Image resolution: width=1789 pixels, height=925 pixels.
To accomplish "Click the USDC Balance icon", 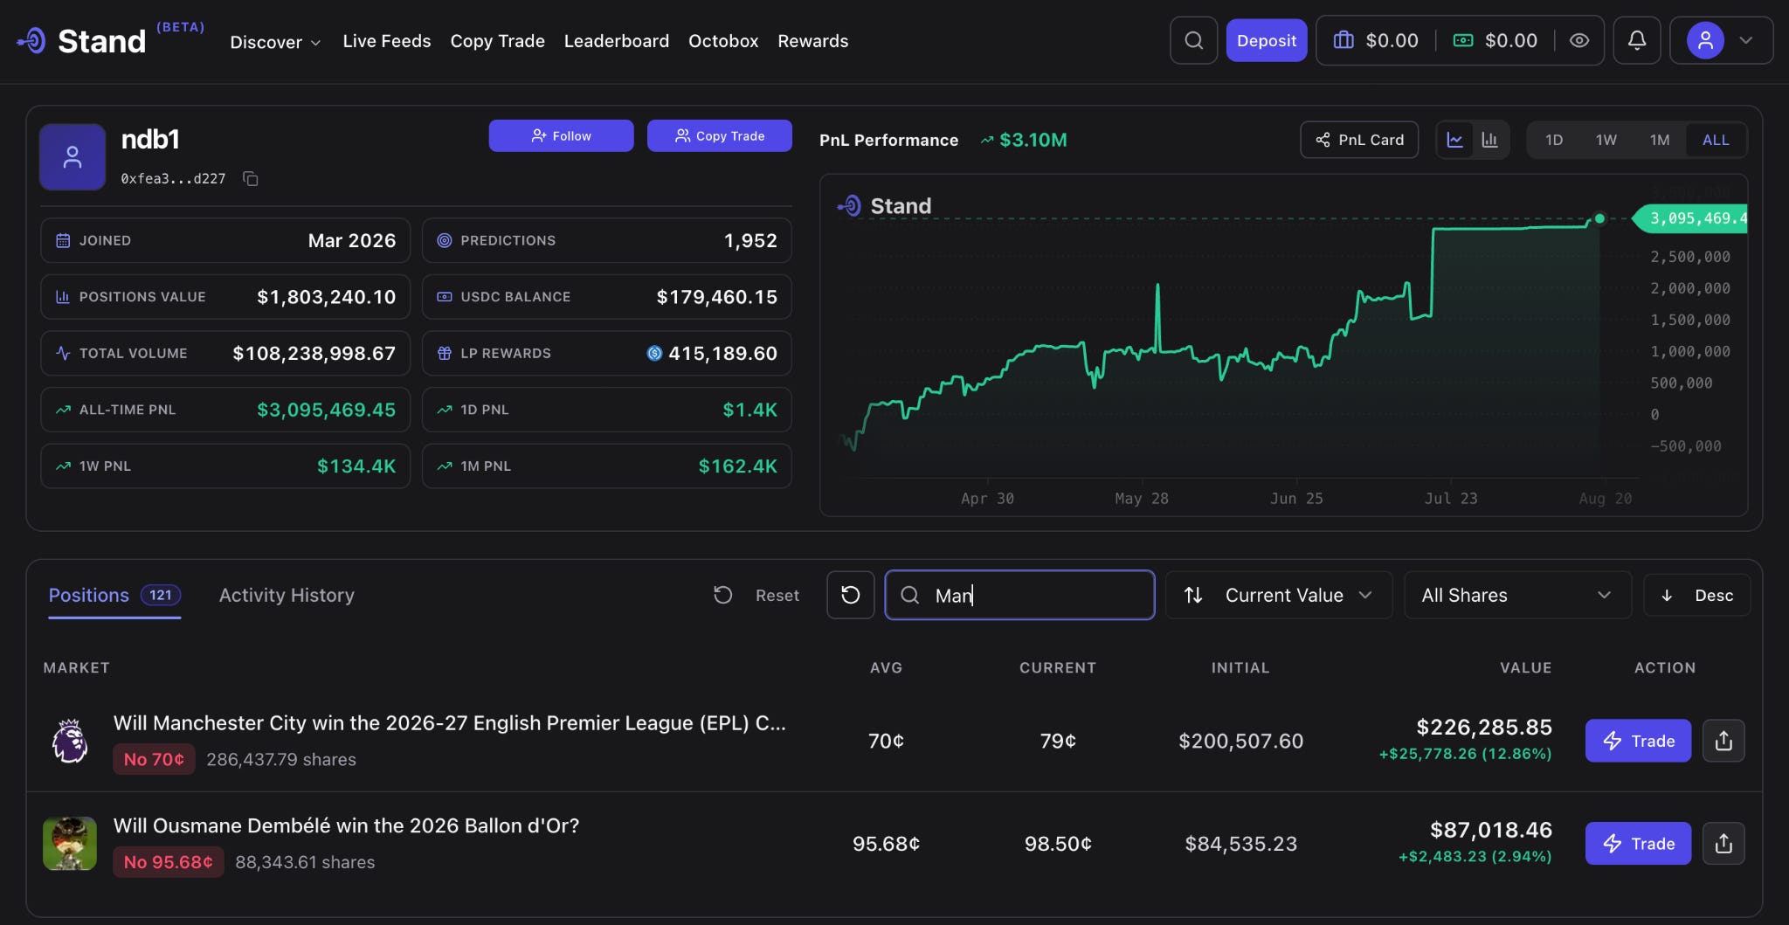I will (445, 297).
